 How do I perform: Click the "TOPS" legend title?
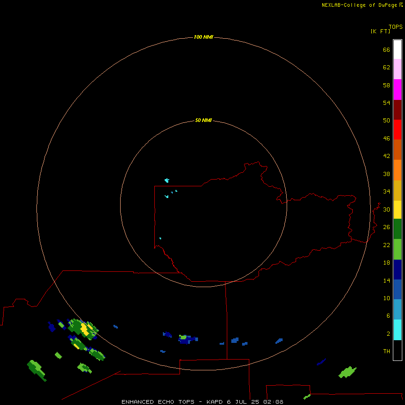[396, 27]
